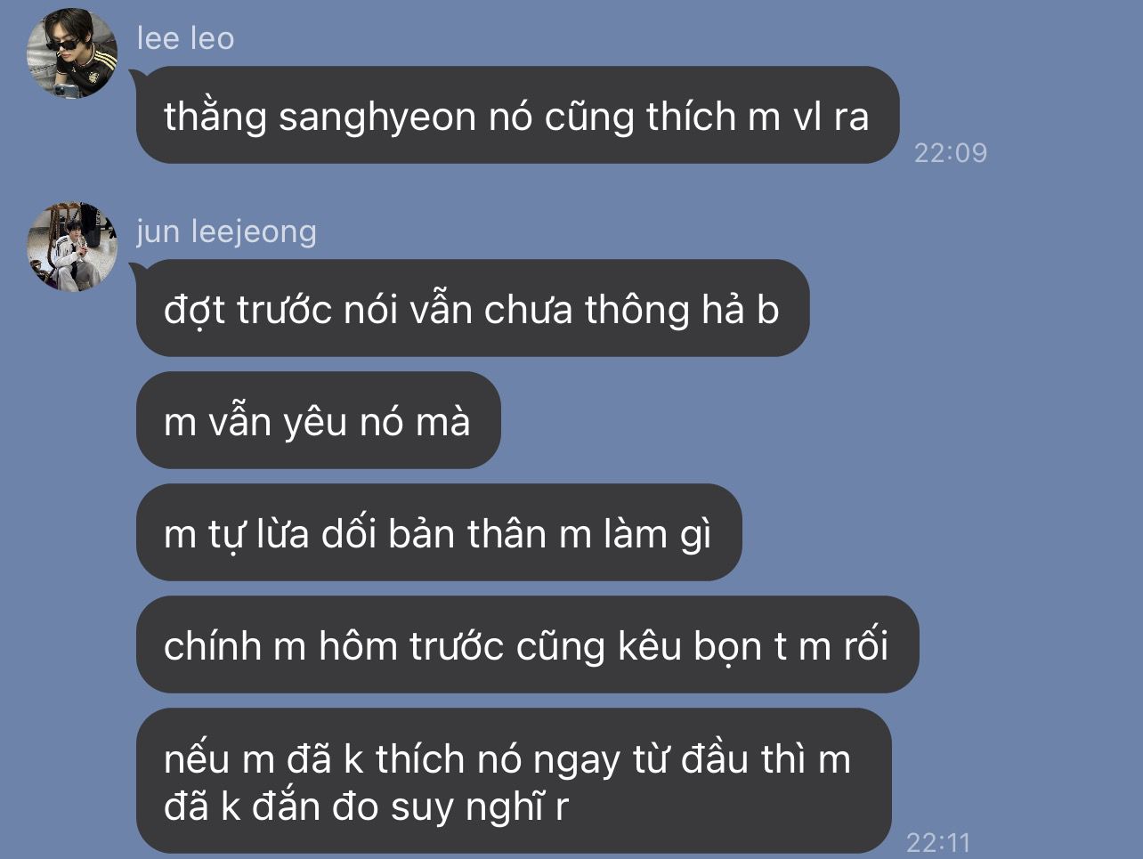Select the two-line message starting 'nếu m đã k thích'

514,782
